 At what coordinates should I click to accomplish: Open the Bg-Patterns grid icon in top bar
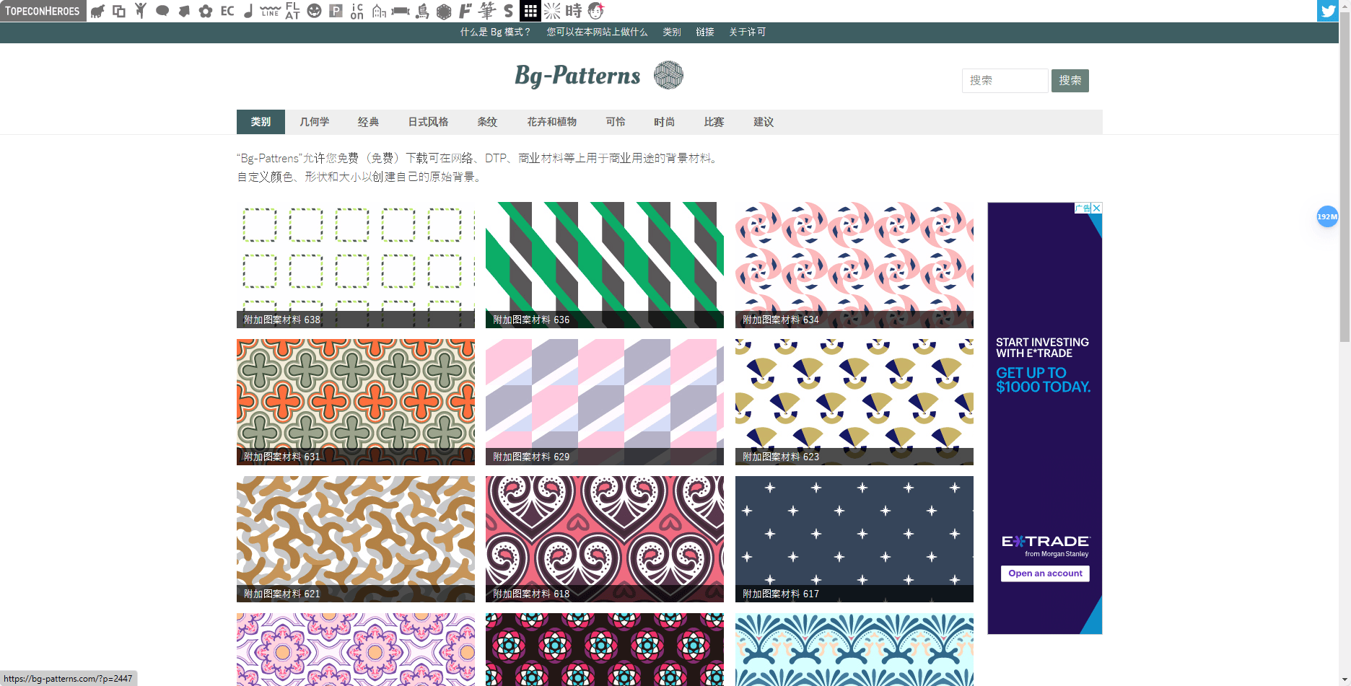pos(530,11)
